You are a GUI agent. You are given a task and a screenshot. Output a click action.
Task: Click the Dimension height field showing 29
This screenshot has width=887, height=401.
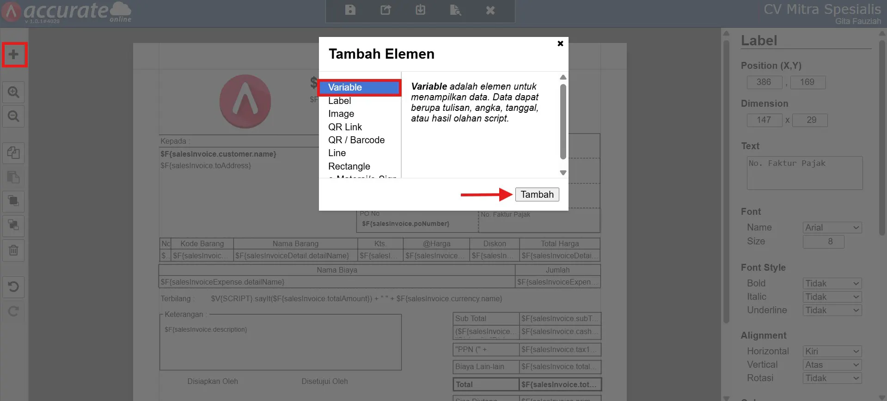[810, 120]
